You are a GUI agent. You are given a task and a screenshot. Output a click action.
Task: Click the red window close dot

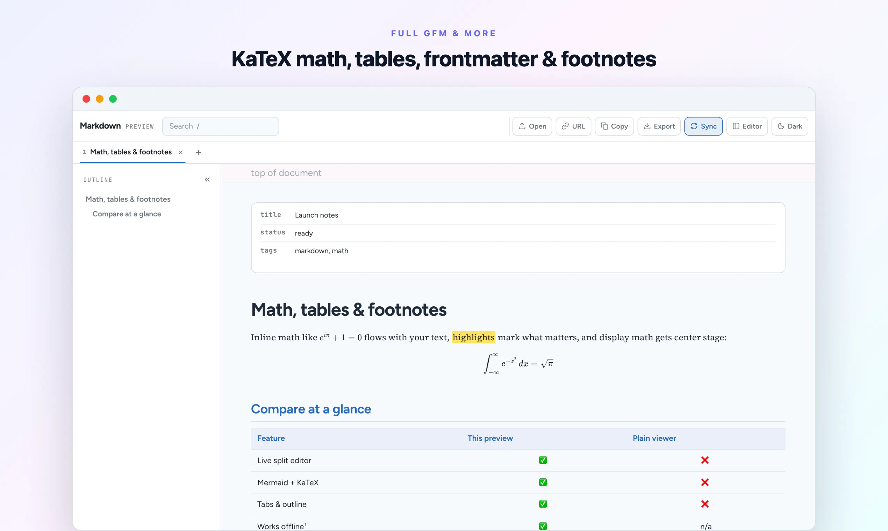coord(86,99)
